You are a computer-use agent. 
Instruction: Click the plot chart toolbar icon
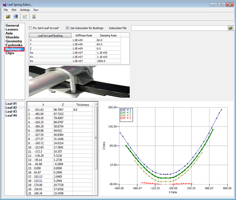coord(25,16)
